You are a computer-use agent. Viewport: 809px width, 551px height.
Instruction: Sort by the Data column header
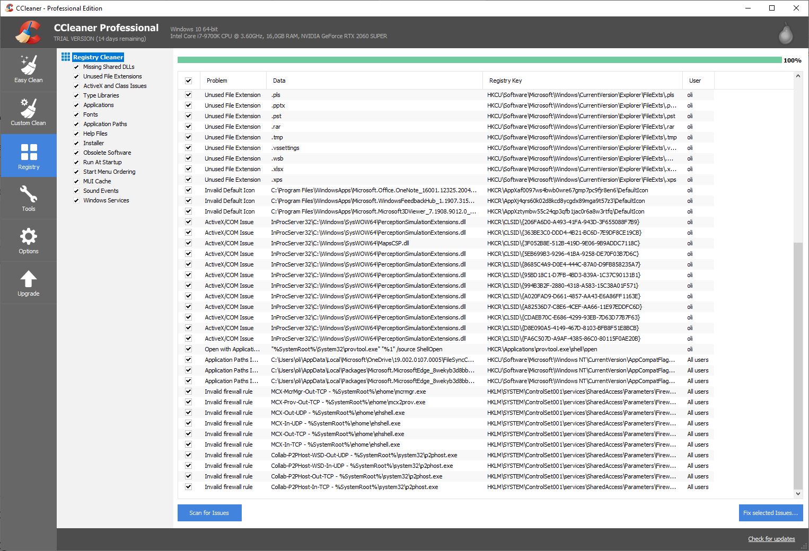(x=374, y=81)
